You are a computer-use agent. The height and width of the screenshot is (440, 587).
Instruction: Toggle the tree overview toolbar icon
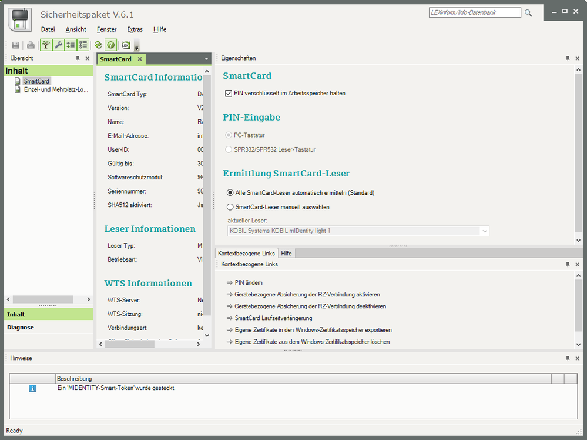(x=46, y=45)
